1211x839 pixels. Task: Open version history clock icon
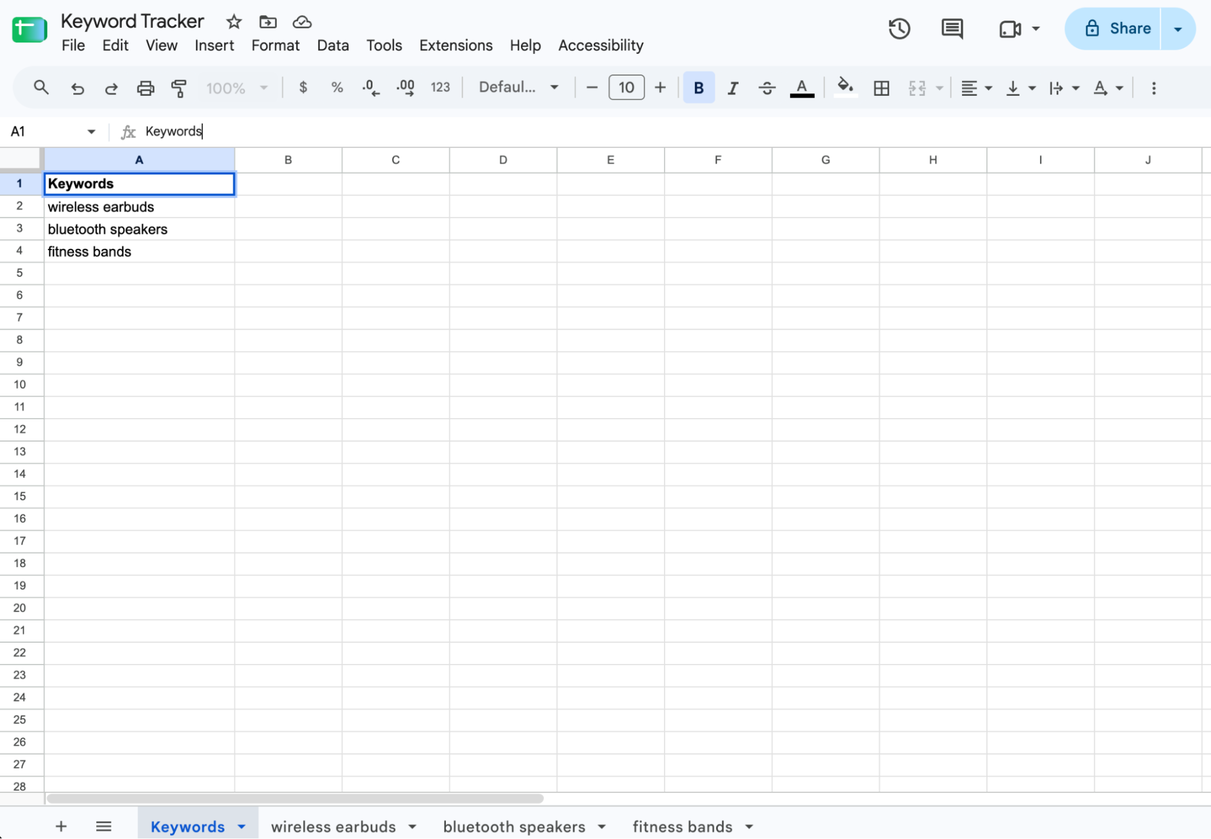click(900, 28)
